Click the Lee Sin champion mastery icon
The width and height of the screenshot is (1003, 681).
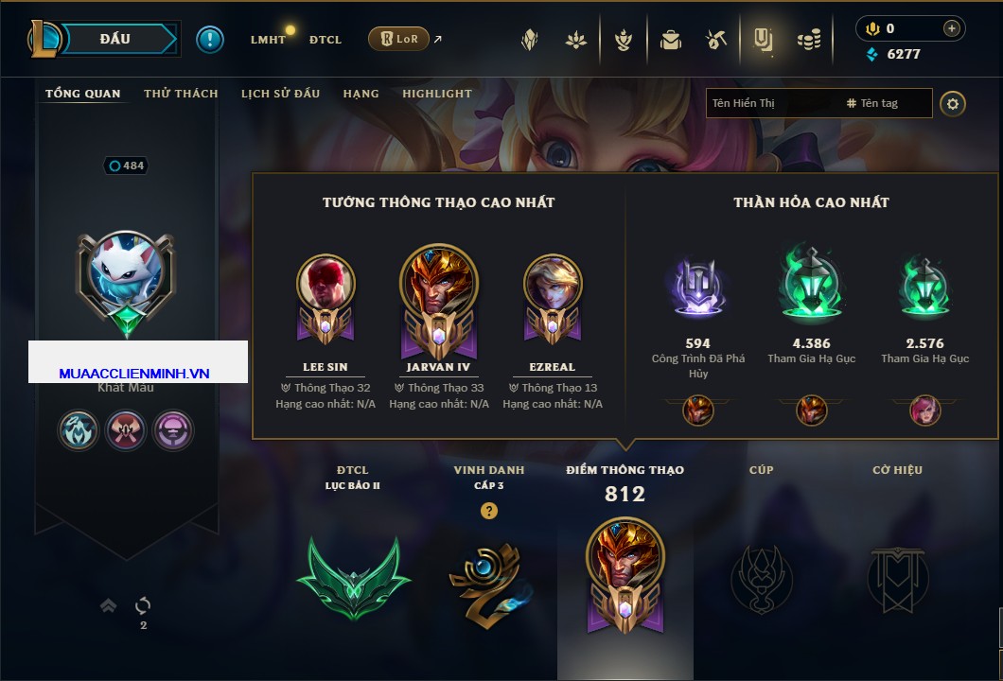(326, 301)
